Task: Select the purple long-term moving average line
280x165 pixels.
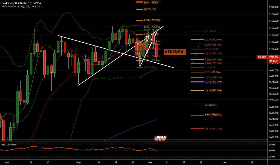Action: [x=130, y=129]
